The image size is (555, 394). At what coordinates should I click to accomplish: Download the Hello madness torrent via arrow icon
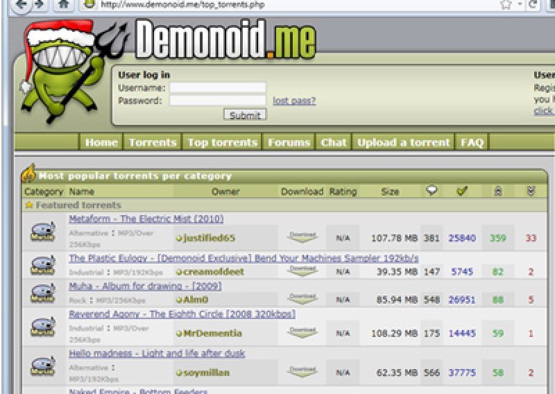[x=302, y=371]
